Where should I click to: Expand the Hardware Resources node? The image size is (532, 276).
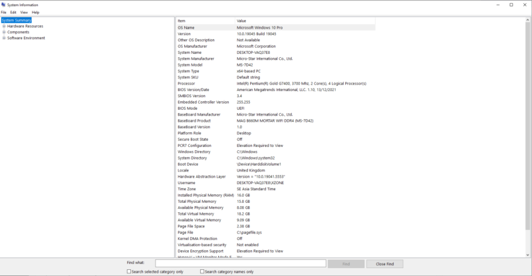[4, 26]
